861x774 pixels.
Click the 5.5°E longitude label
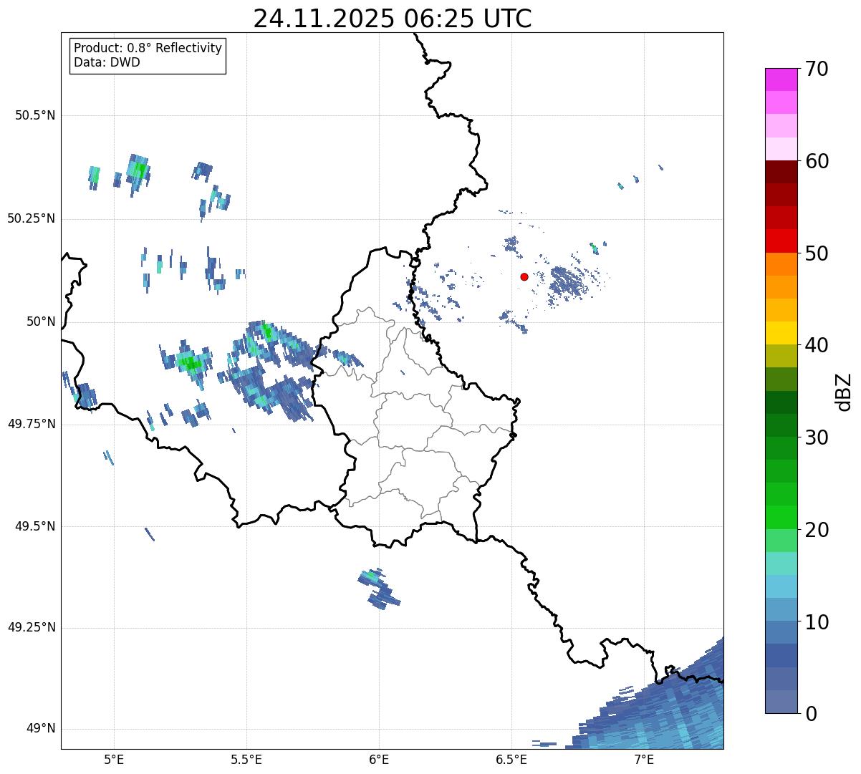pyautogui.click(x=246, y=759)
